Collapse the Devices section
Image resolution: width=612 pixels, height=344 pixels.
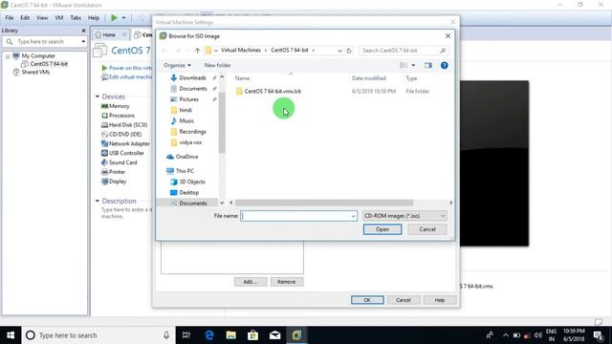coord(98,97)
